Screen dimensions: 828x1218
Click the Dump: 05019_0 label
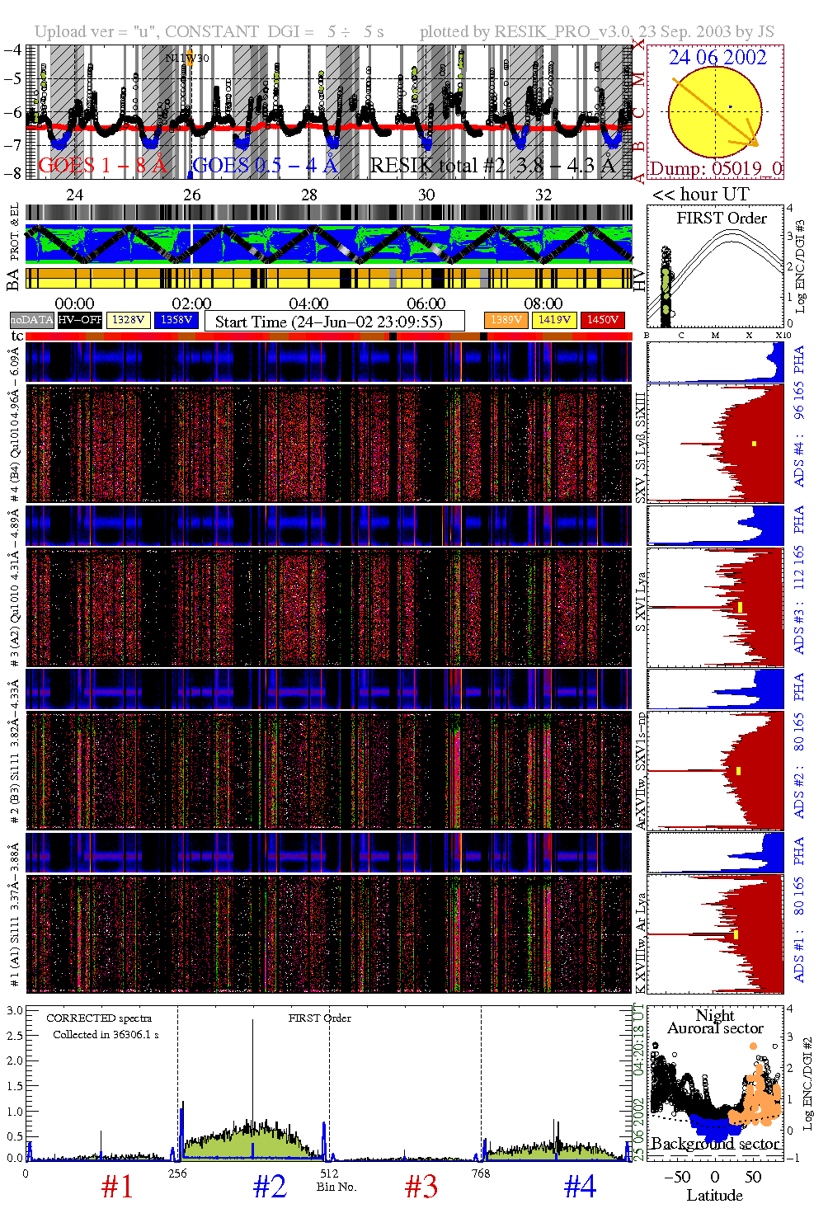(x=715, y=169)
